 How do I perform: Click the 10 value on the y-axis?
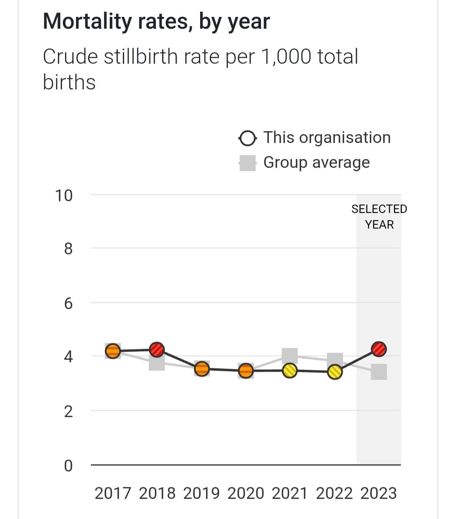click(x=64, y=196)
